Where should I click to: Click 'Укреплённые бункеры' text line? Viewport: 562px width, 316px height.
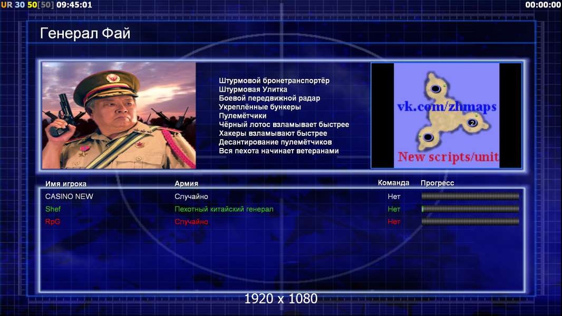pos(260,107)
